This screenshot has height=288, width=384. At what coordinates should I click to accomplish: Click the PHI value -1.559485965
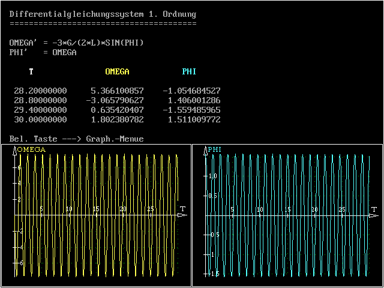[x=191, y=110]
